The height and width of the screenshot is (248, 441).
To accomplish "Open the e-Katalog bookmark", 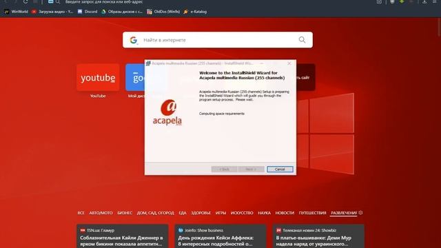I will 195,12.
